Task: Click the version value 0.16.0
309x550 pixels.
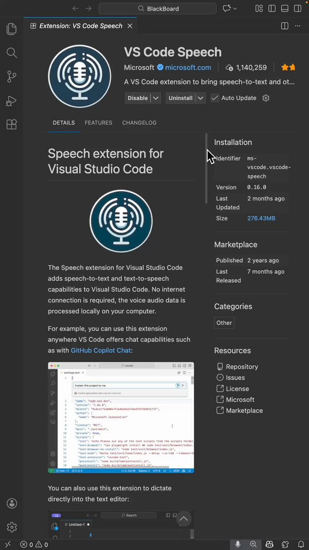Action: click(257, 187)
